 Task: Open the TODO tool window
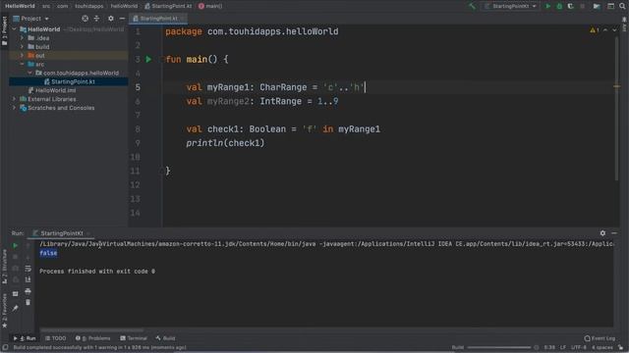(x=55, y=338)
